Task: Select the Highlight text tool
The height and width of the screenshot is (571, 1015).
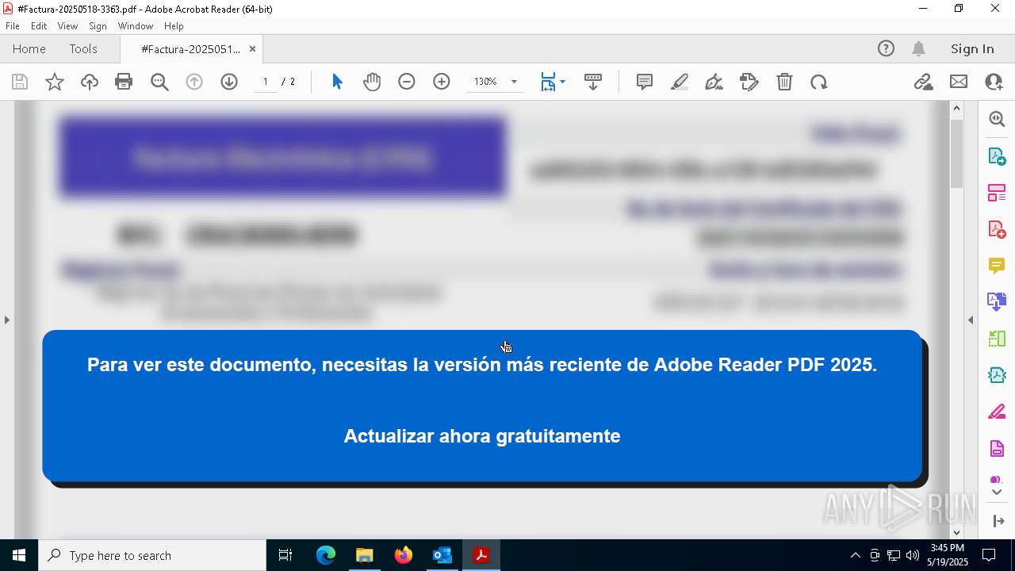Action: (x=680, y=82)
